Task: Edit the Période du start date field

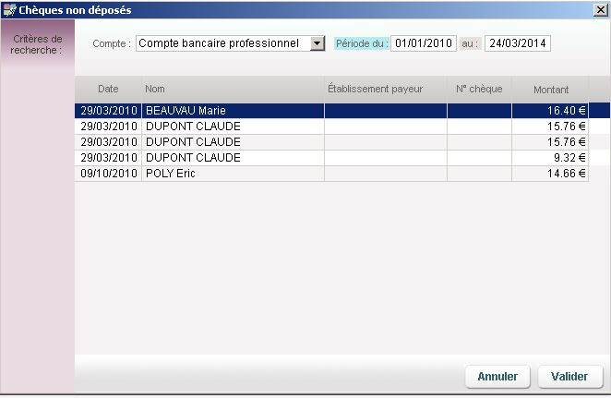Action: 423,43
